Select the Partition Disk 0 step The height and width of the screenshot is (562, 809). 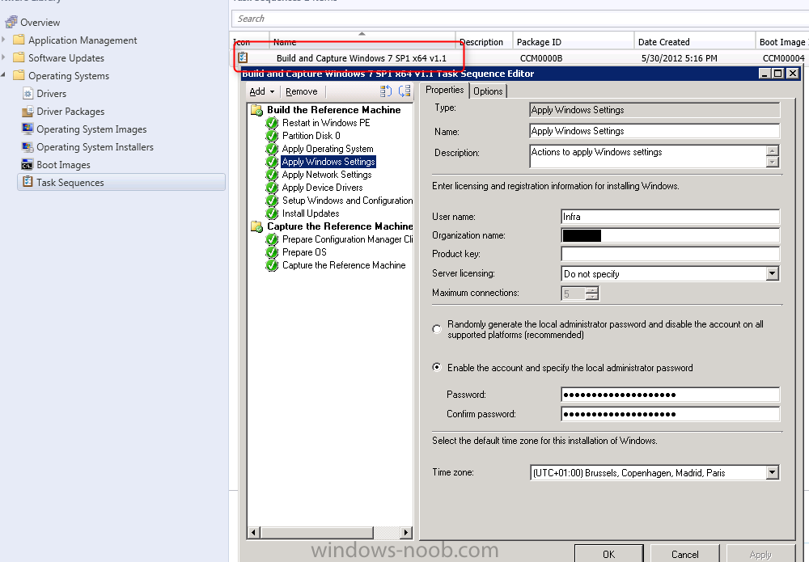(311, 136)
